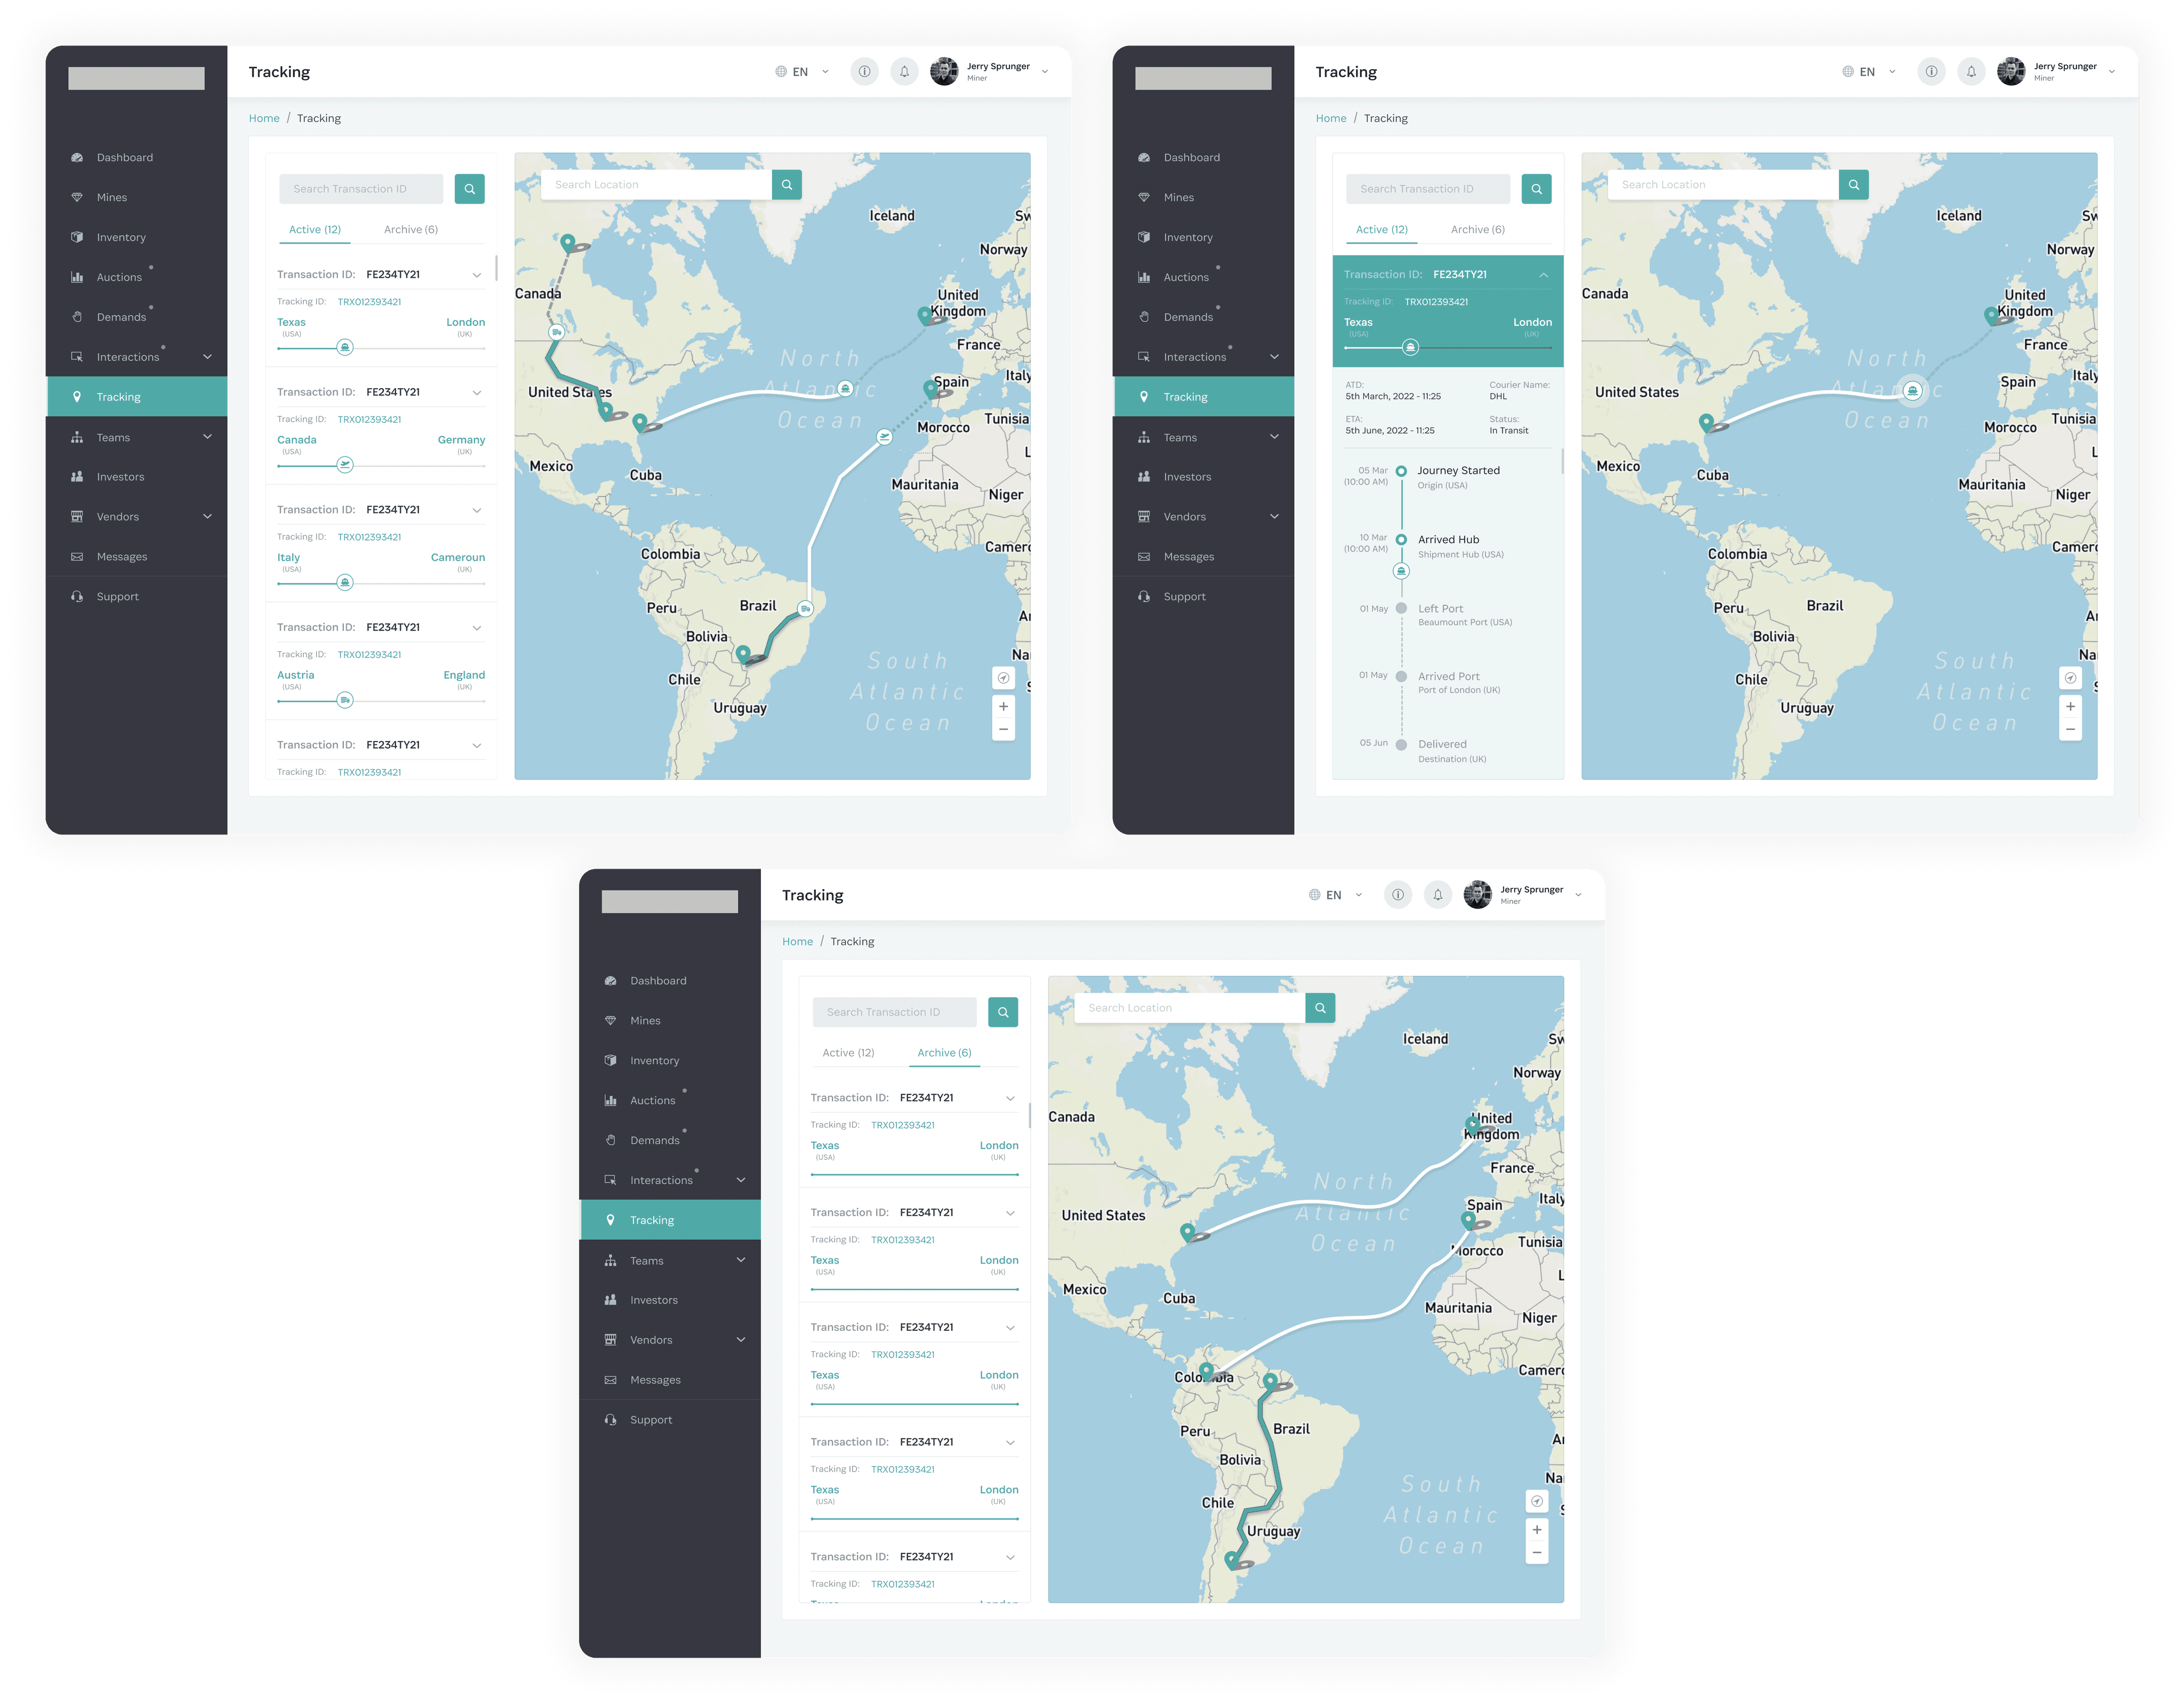2184x1703 pixels.
Task: Click plane icon on Canada–Germany progress bar
Action: pyautogui.click(x=345, y=465)
